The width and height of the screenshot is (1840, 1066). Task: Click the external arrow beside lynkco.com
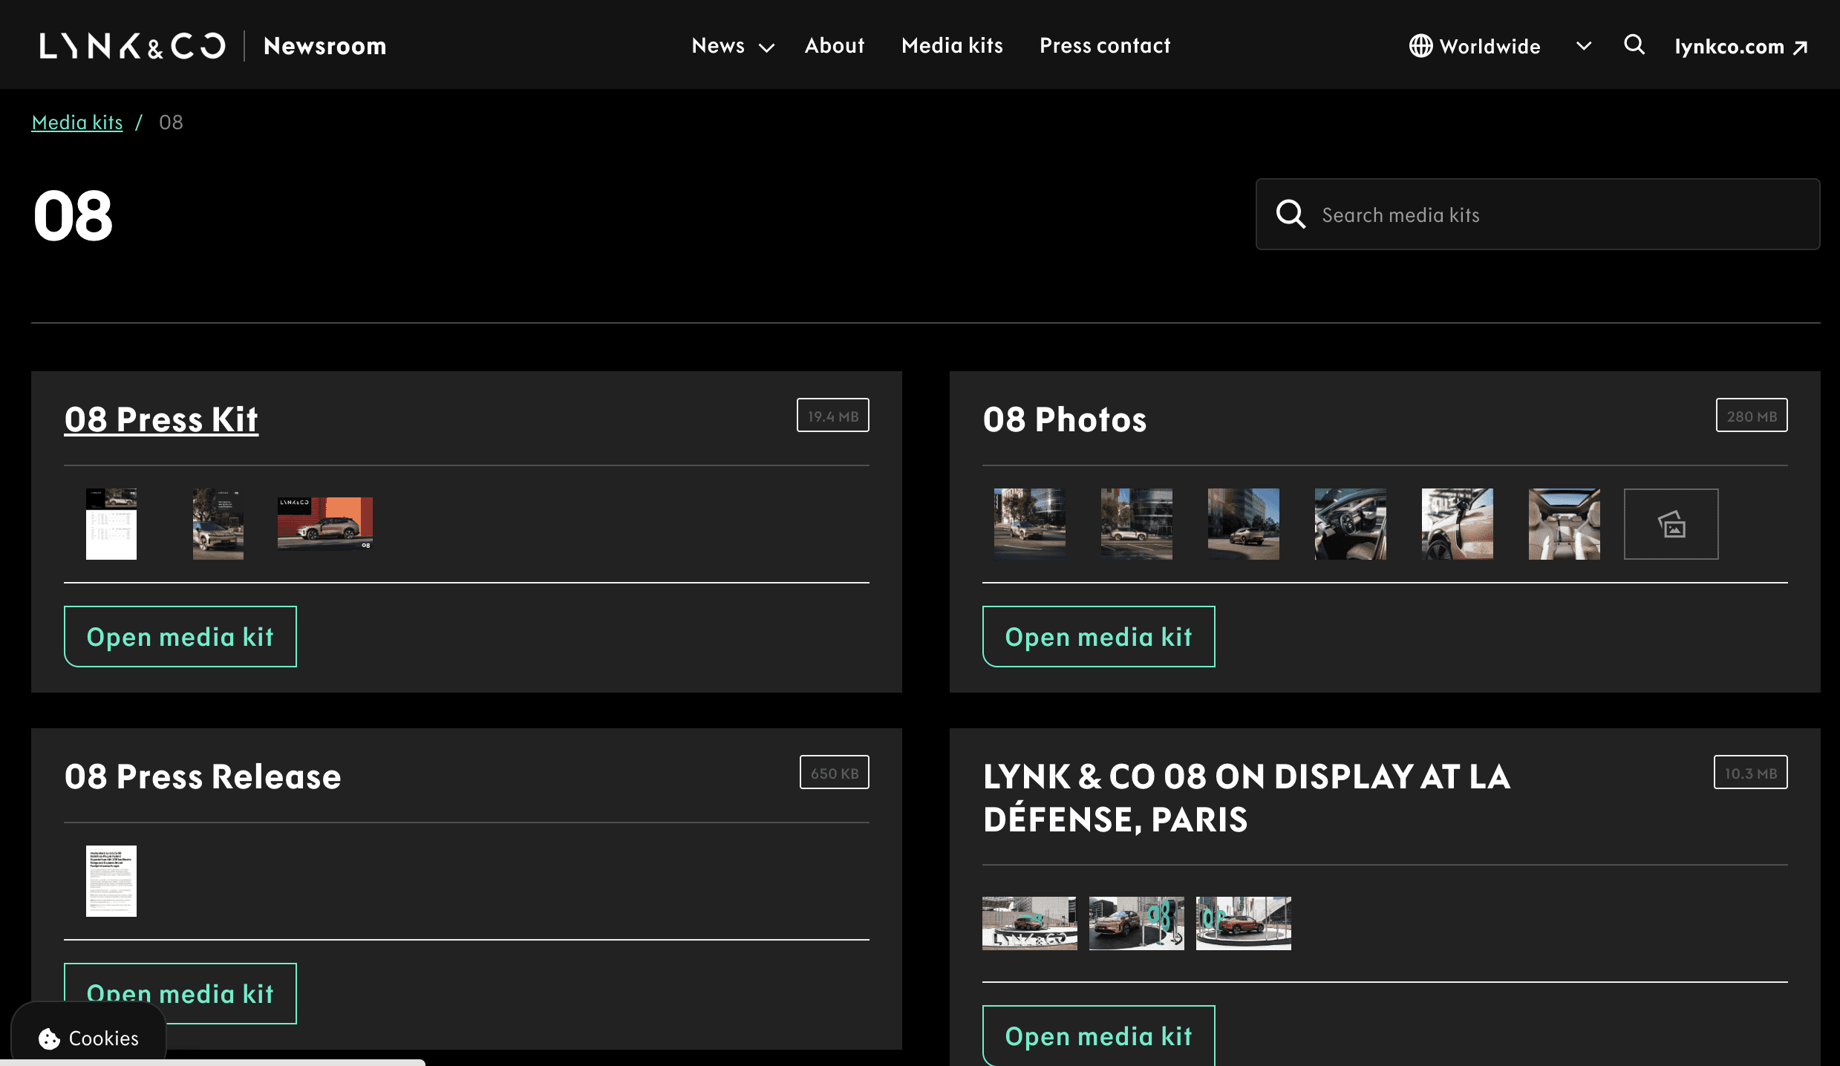[x=1801, y=48]
